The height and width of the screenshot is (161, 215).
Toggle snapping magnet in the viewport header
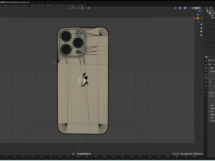(82, 8)
